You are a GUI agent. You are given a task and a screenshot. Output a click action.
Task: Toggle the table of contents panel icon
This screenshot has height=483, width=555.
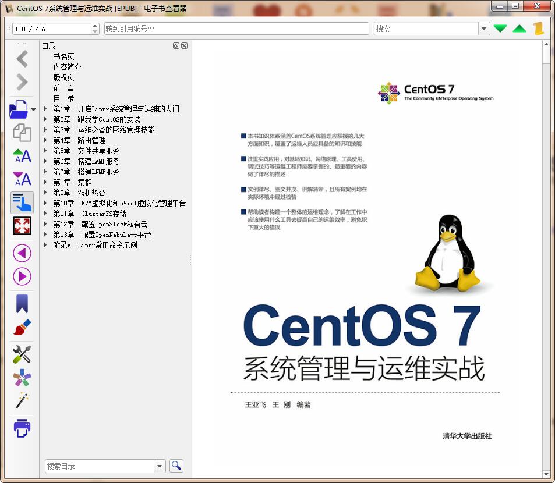22,203
